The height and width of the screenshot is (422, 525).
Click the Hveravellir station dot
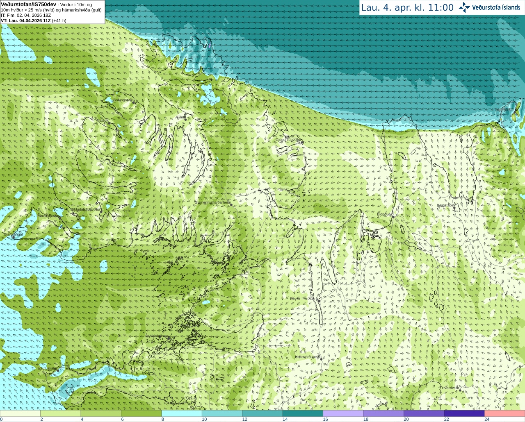click(460, 390)
